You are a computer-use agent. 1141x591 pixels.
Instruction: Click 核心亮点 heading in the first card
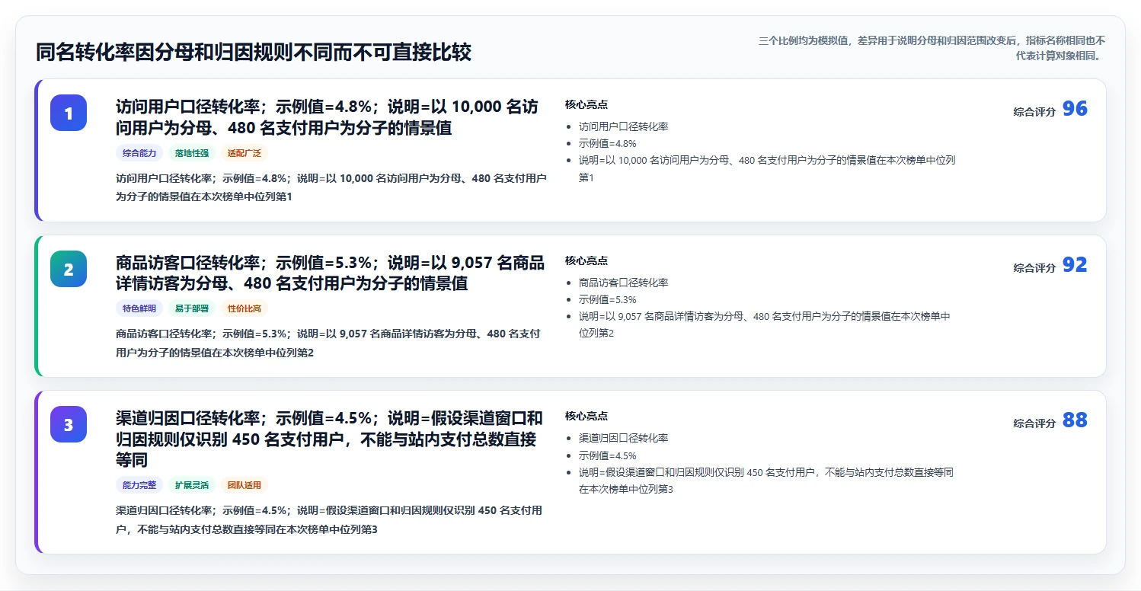click(x=586, y=105)
